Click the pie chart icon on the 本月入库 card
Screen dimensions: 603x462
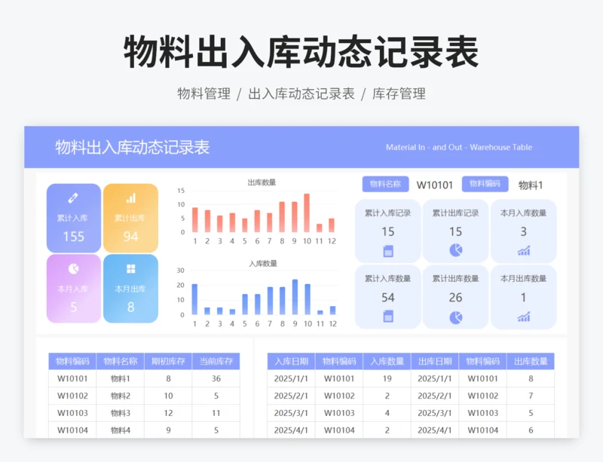click(x=72, y=270)
